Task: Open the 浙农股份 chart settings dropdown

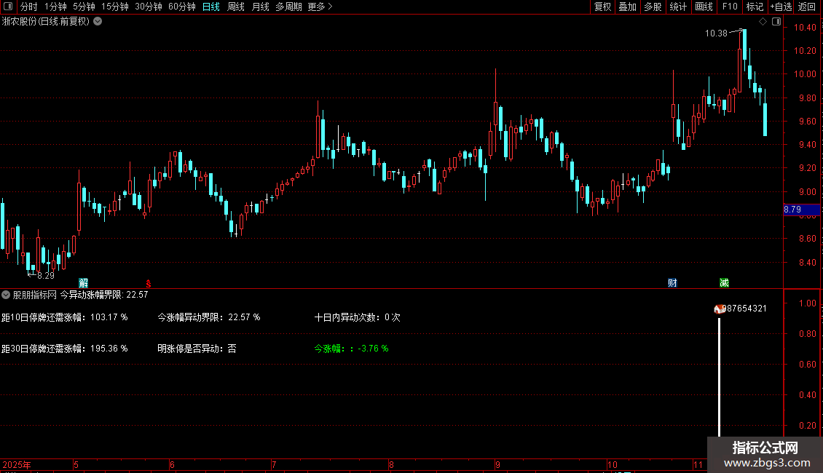Action: coord(98,22)
